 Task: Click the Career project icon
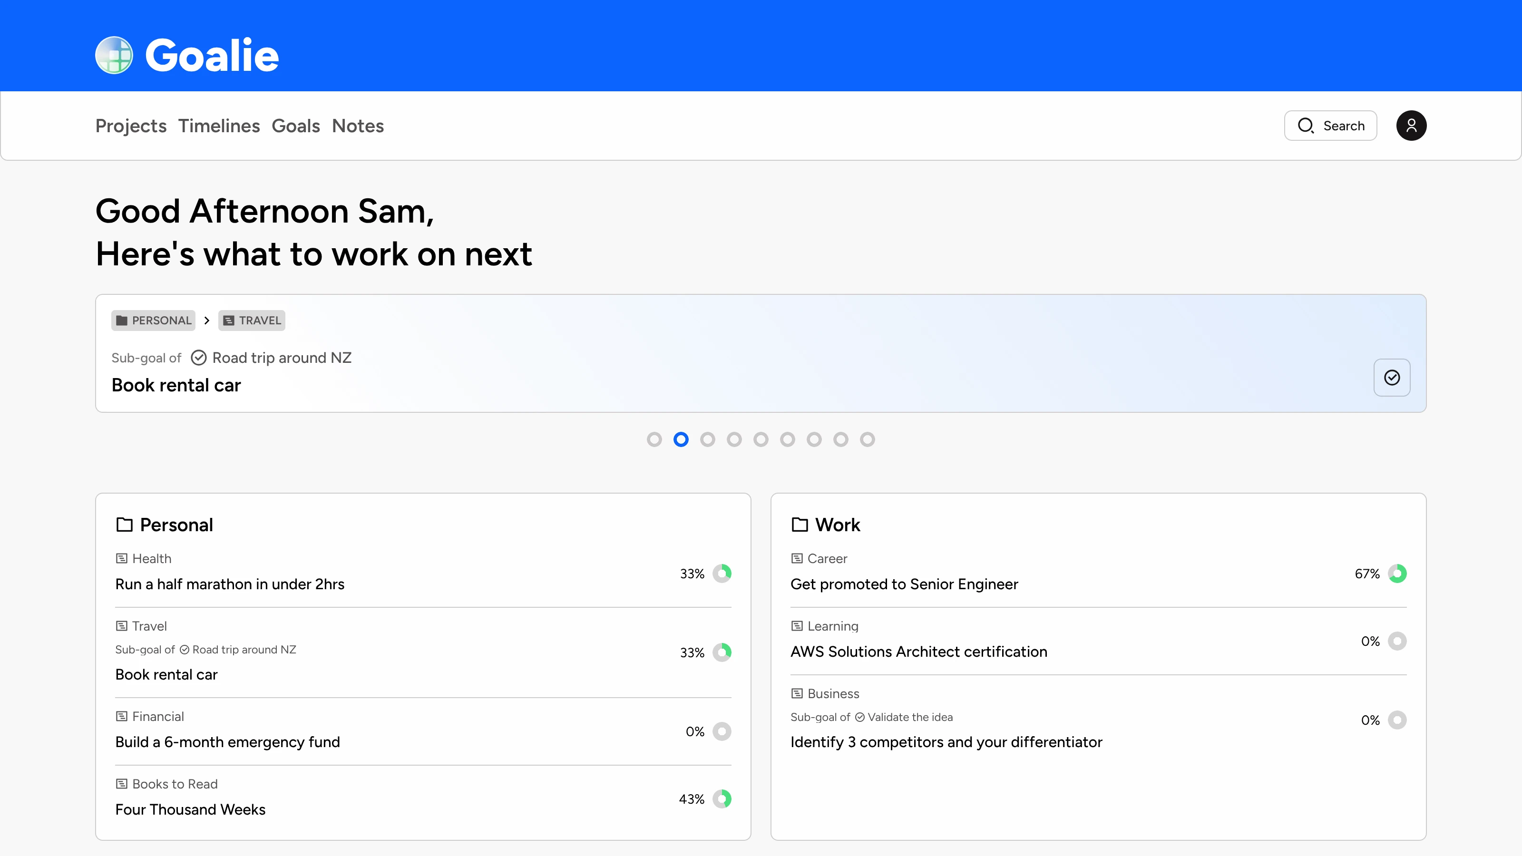click(797, 558)
